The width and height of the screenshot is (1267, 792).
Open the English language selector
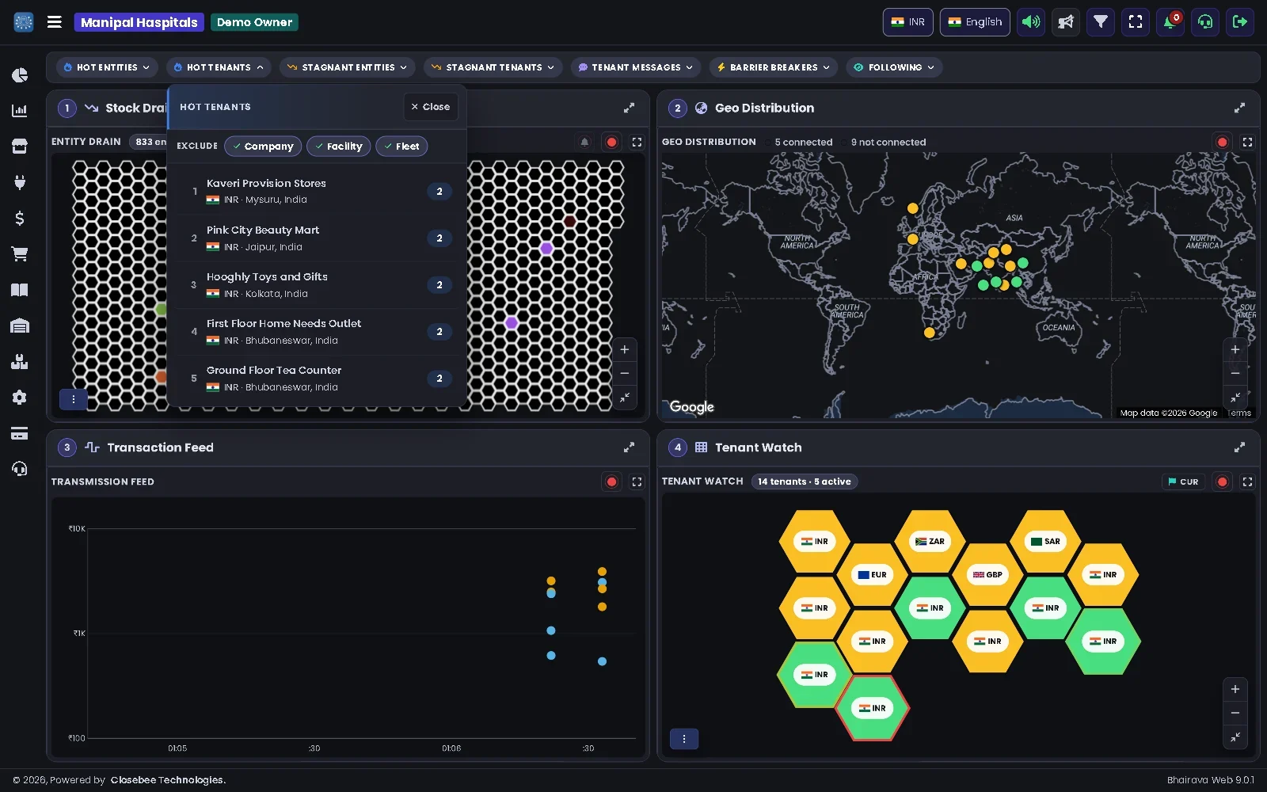(975, 22)
